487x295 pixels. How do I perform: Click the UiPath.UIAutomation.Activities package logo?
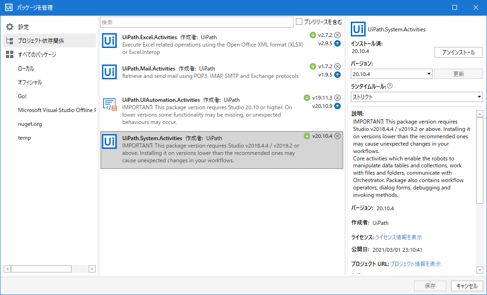tap(109, 104)
